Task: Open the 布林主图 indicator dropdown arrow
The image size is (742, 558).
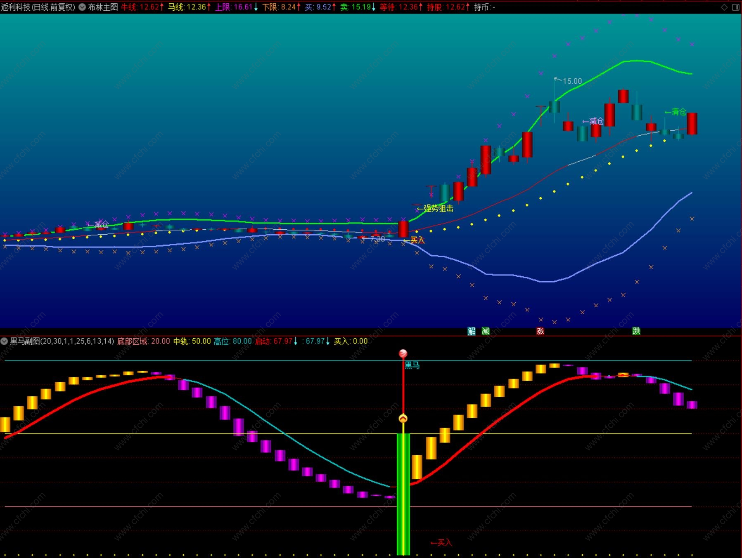Action: [x=82, y=7]
